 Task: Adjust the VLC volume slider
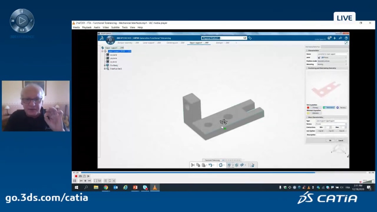tap(368, 181)
